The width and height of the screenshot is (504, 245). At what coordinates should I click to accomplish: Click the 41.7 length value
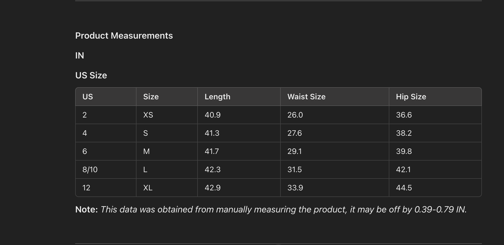click(x=212, y=151)
